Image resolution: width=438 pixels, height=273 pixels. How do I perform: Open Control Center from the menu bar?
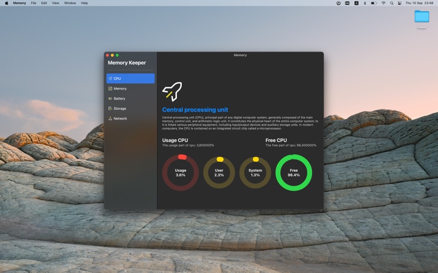[400, 3]
